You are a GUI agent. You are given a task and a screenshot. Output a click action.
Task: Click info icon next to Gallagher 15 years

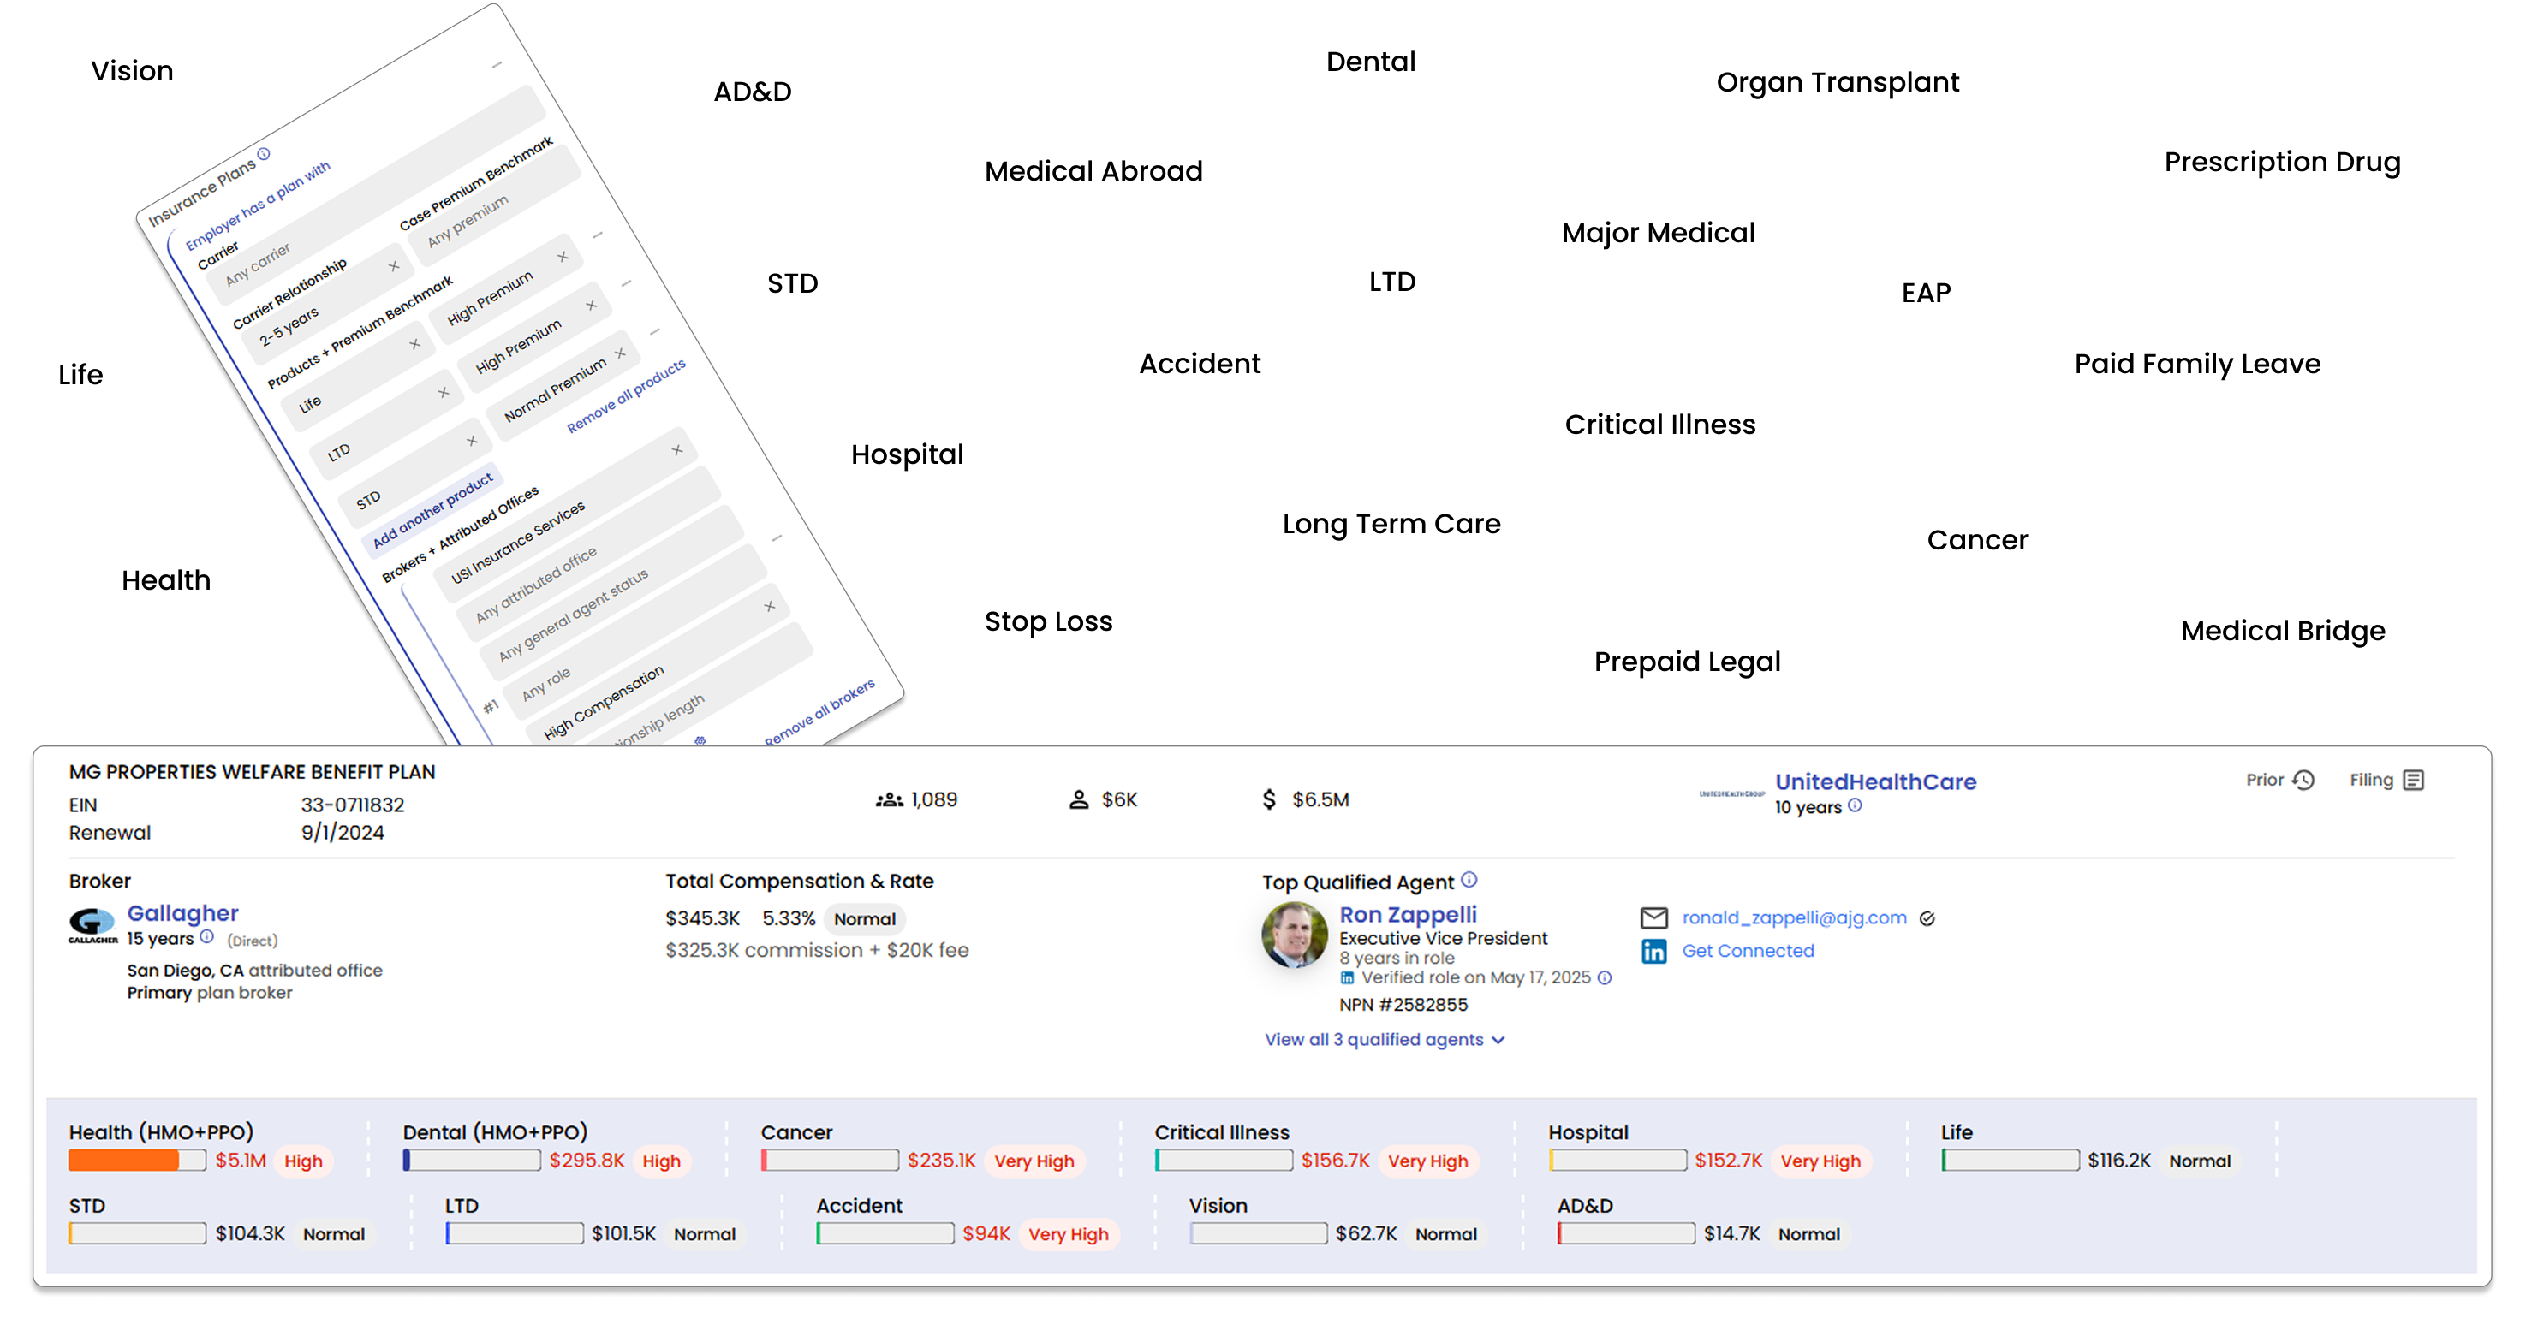coord(207,937)
